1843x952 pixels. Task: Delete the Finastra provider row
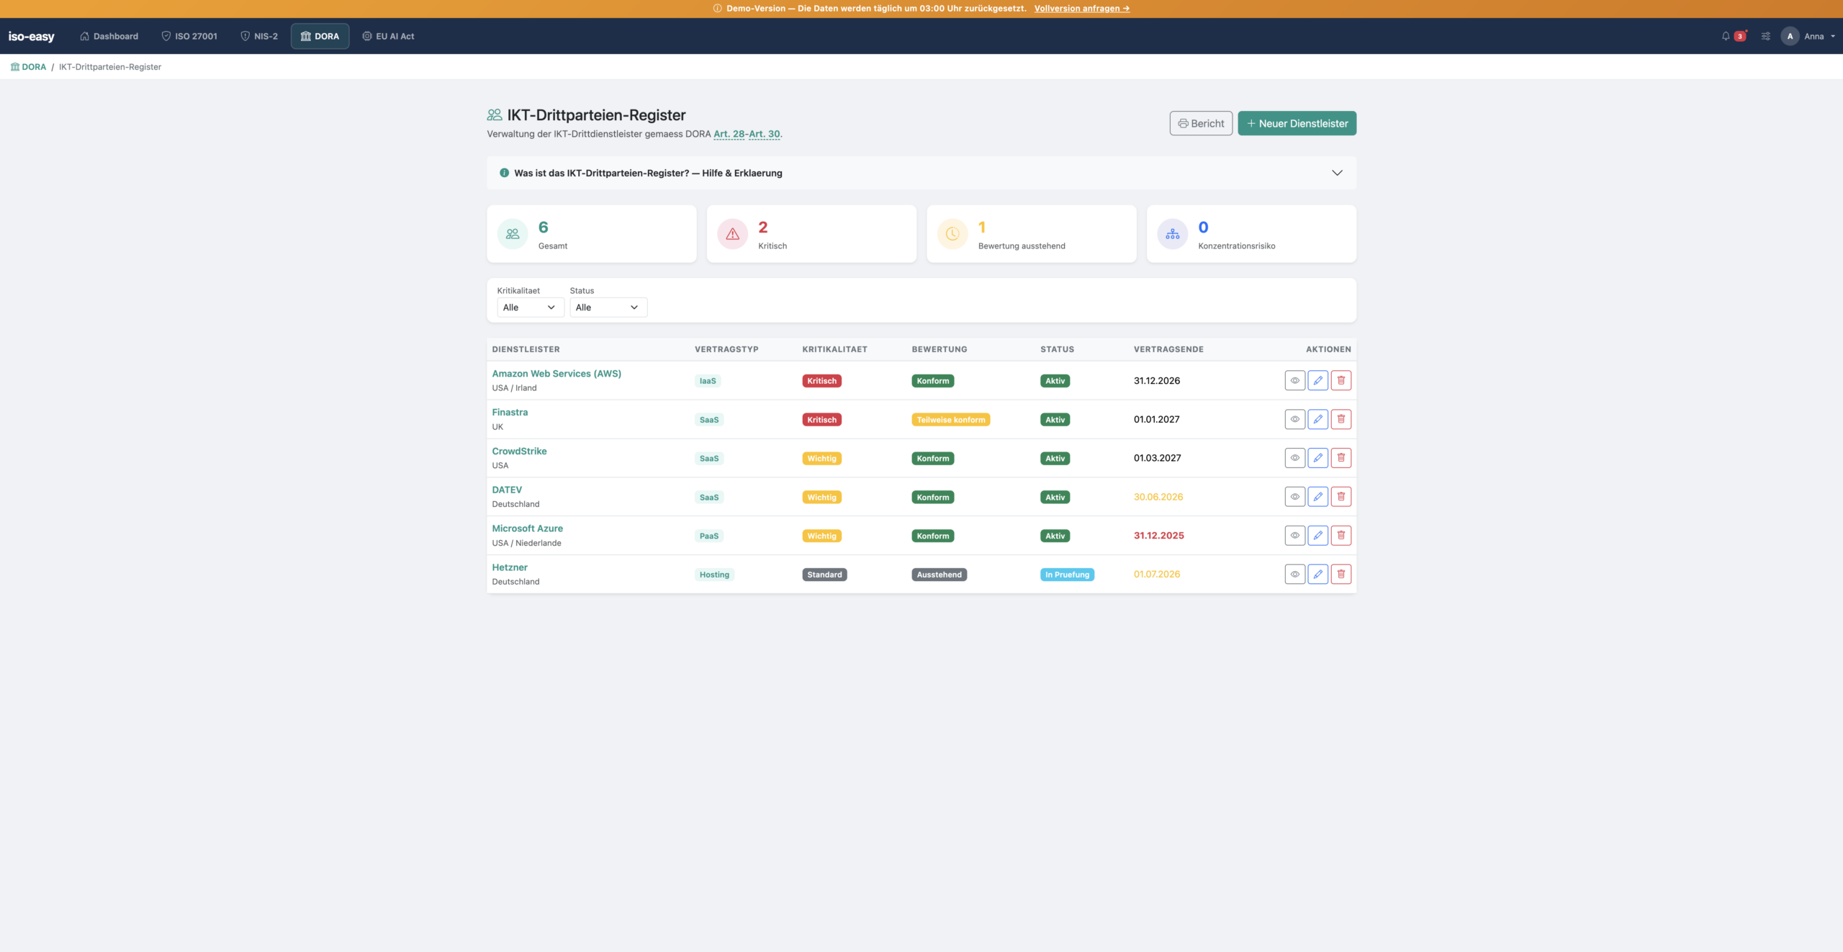(x=1340, y=419)
